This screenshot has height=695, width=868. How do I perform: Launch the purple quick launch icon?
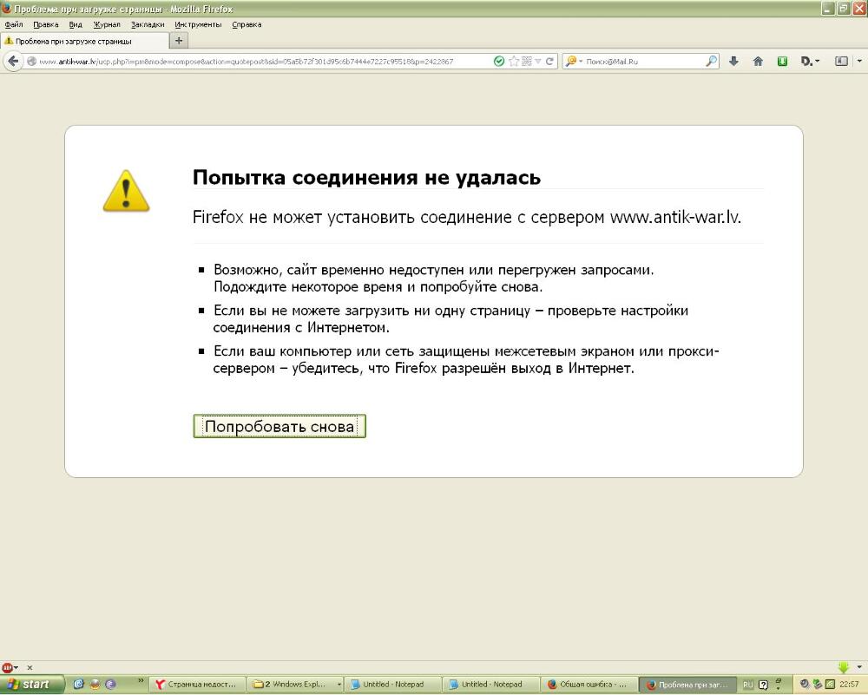pyautogui.click(x=110, y=685)
